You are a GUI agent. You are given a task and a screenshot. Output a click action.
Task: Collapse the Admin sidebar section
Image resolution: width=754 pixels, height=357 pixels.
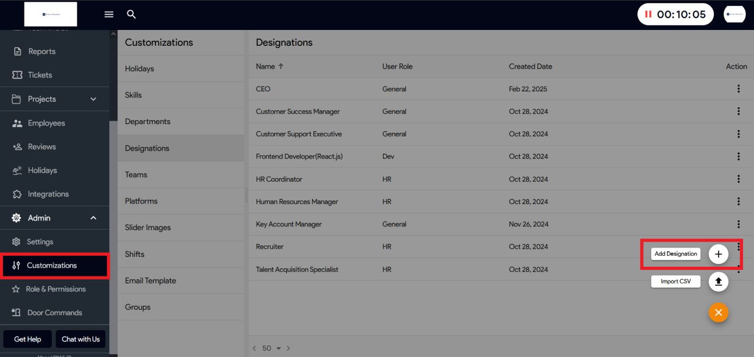(x=93, y=218)
